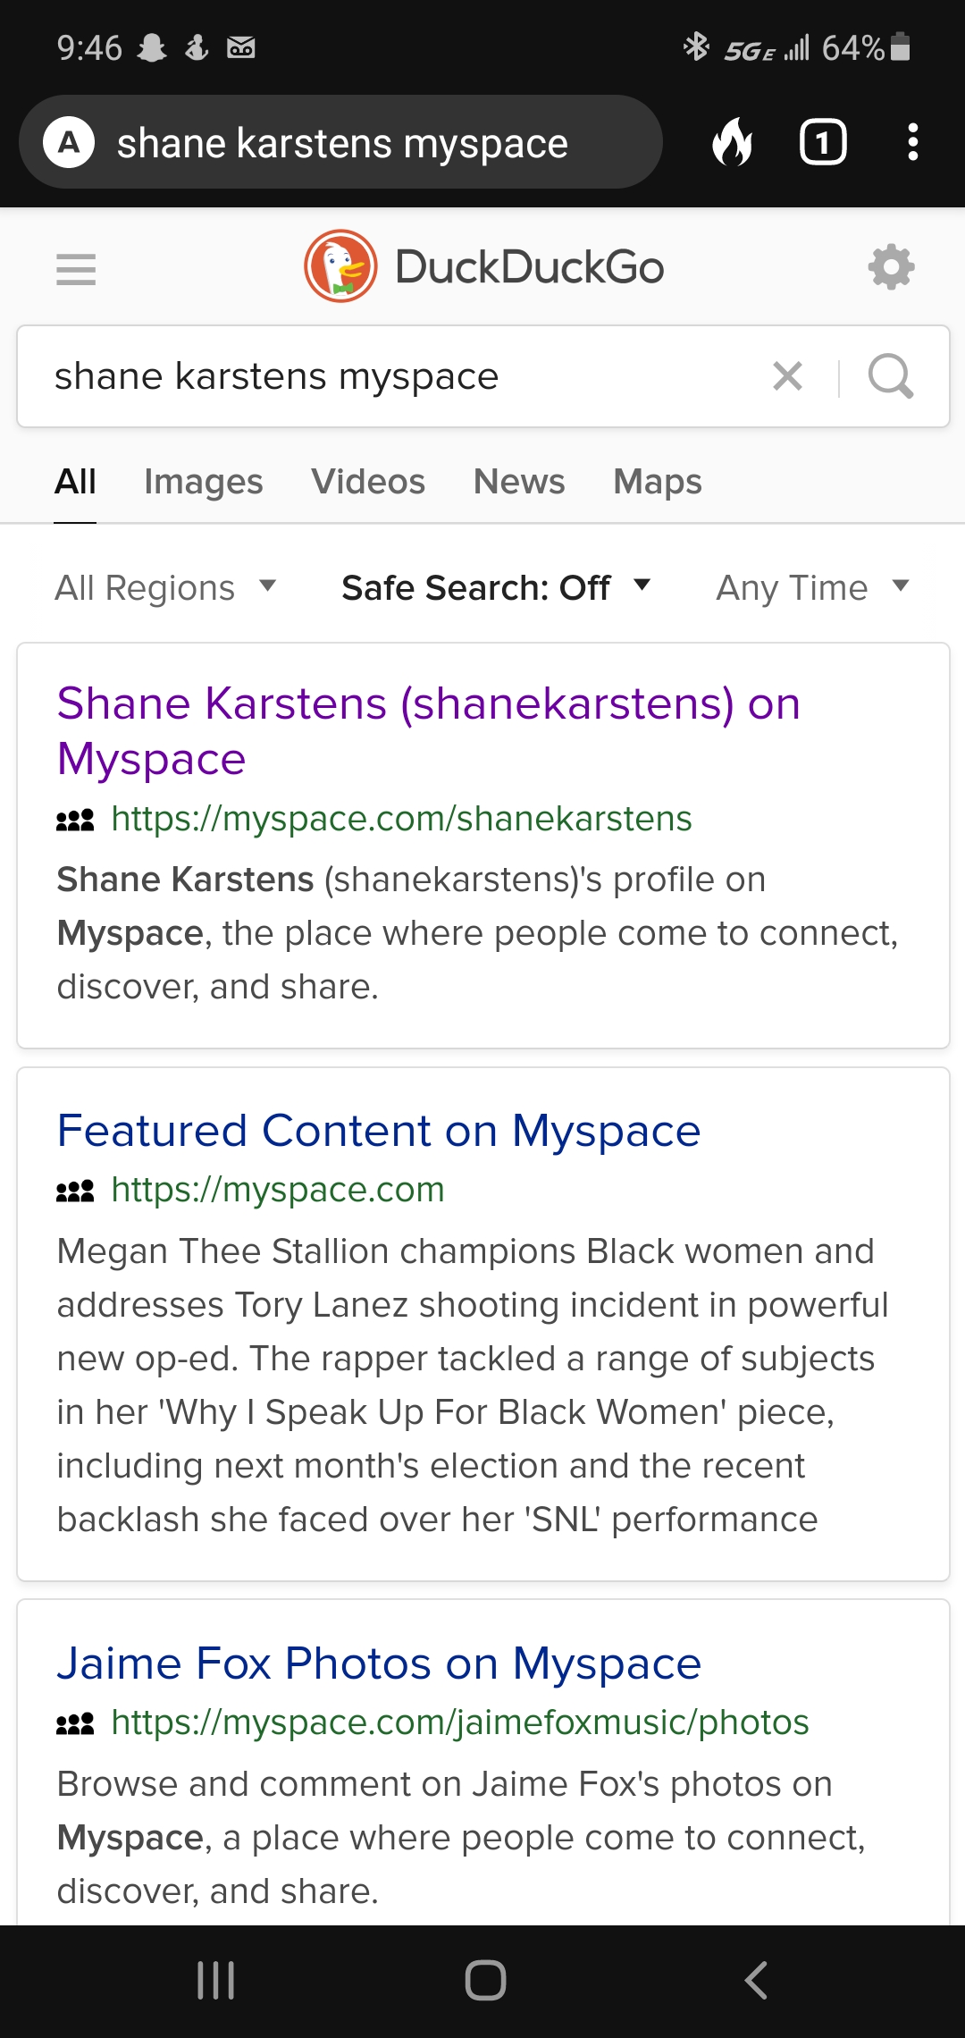Viewport: 965px width, 2038px height.
Task: Open the DuckDuckGo hamburger side menu
Action: 76,268
